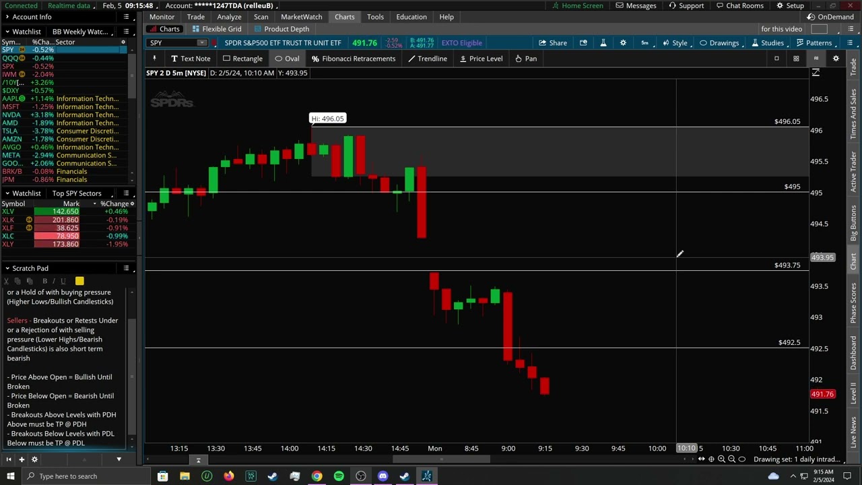
Task: Switch to the Flexible Grid subtab
Action: (x=216, y=29)
